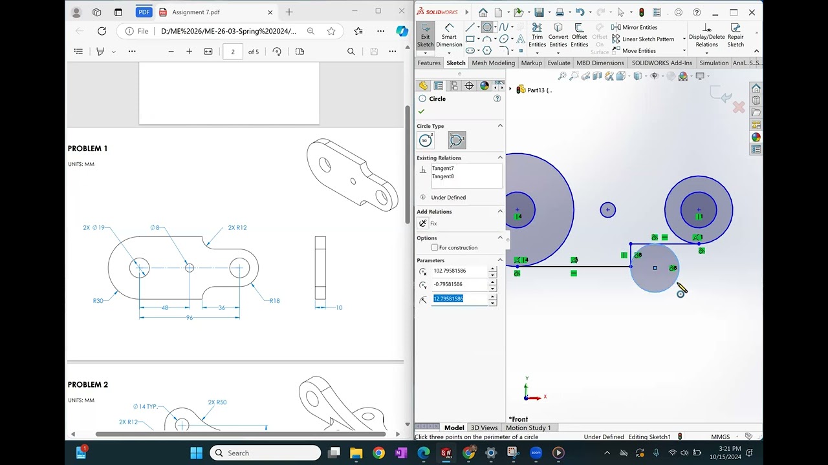Screen dimensions: 828x465
Task: Accept circle with green checkmark
Action: tap(422, 112)
